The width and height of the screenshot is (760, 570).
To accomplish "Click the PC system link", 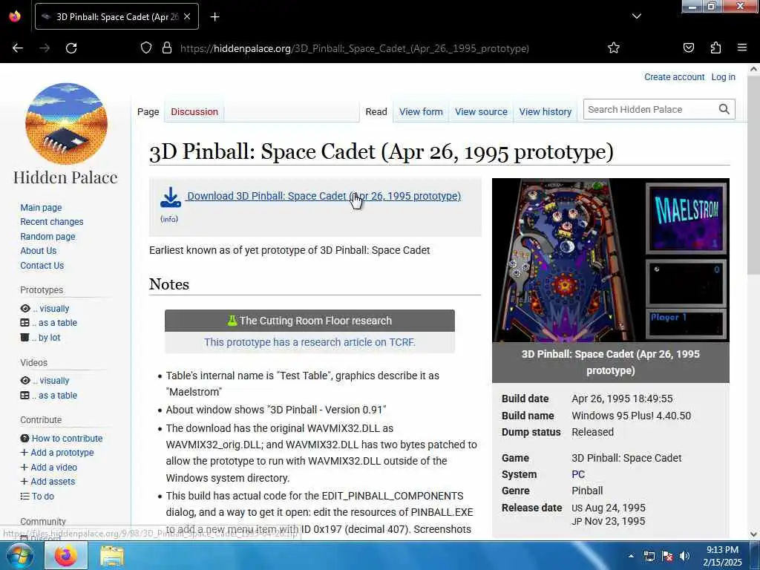I will pyautogui.click(x=578, y=474).
